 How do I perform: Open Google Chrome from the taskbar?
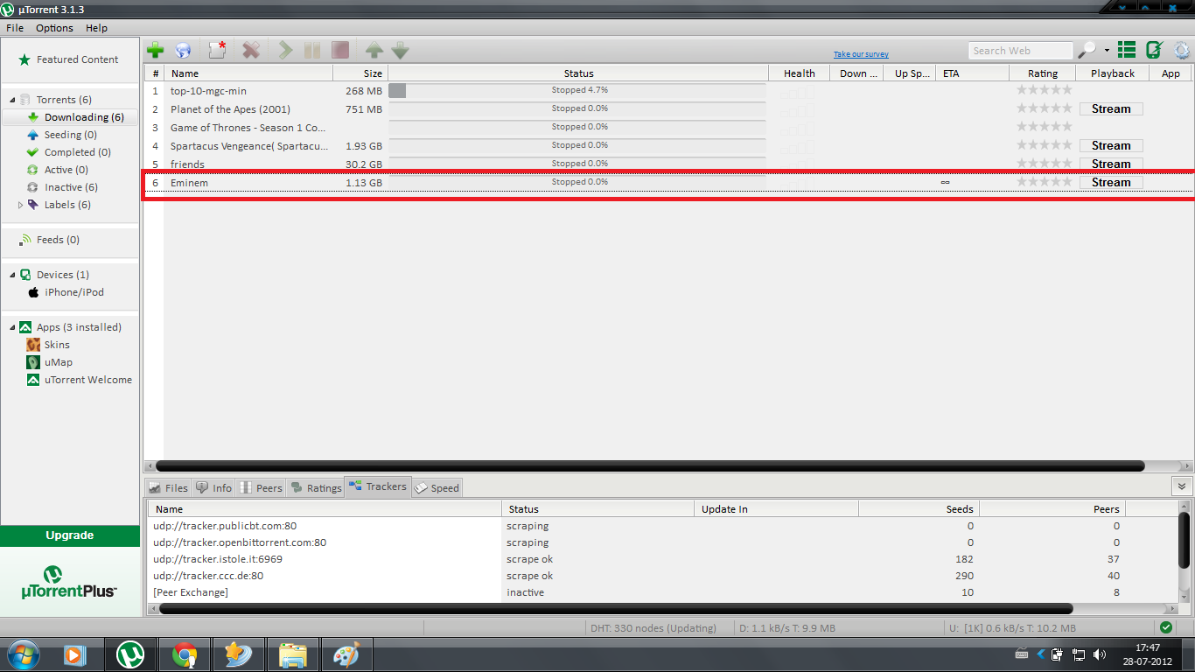tap(185, 654)
